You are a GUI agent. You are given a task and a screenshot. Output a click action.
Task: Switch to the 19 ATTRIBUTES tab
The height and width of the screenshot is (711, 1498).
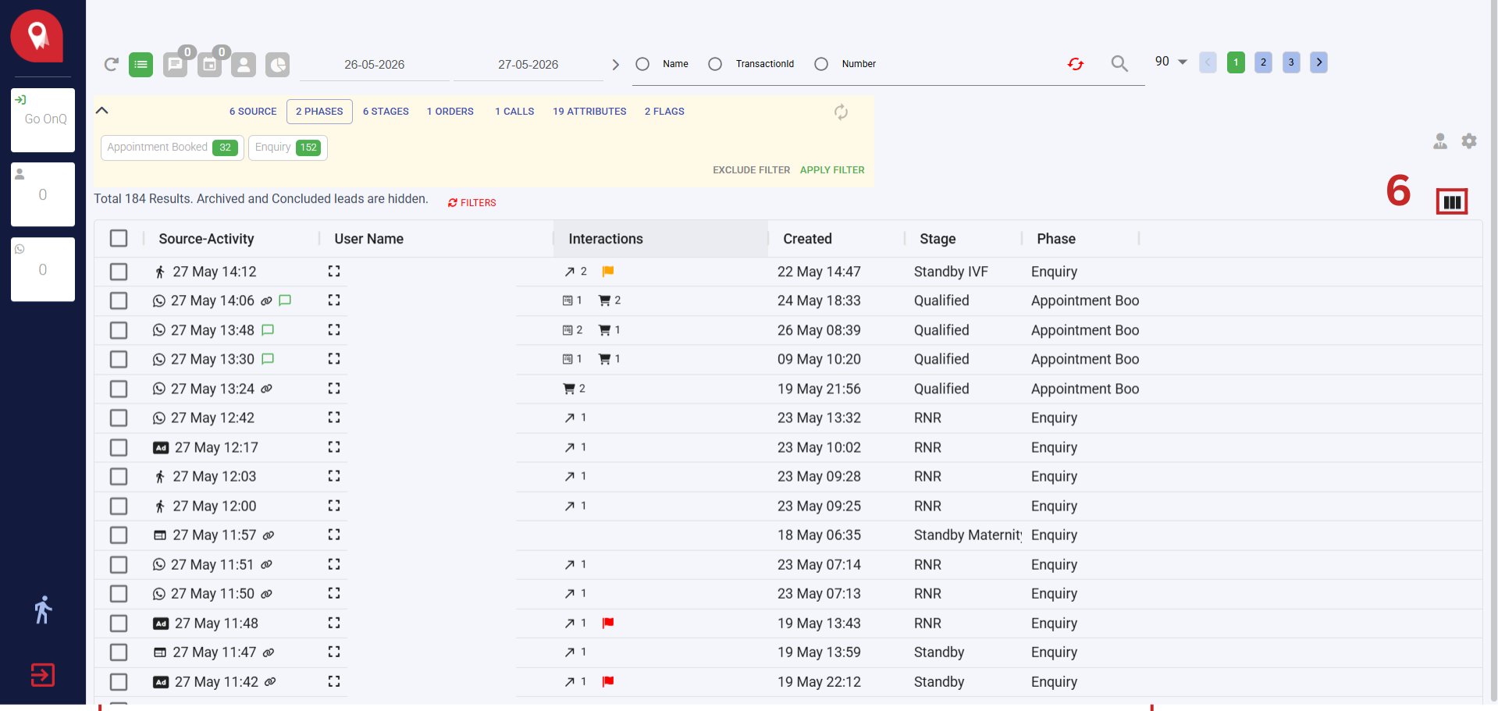pyautogui.click(x=589, y=112)
